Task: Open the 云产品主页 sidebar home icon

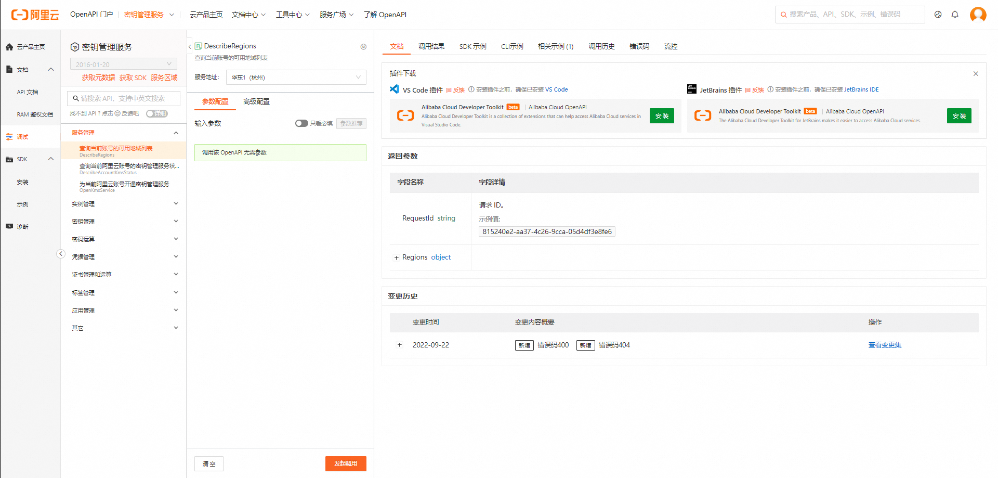Action: point(9,47)
